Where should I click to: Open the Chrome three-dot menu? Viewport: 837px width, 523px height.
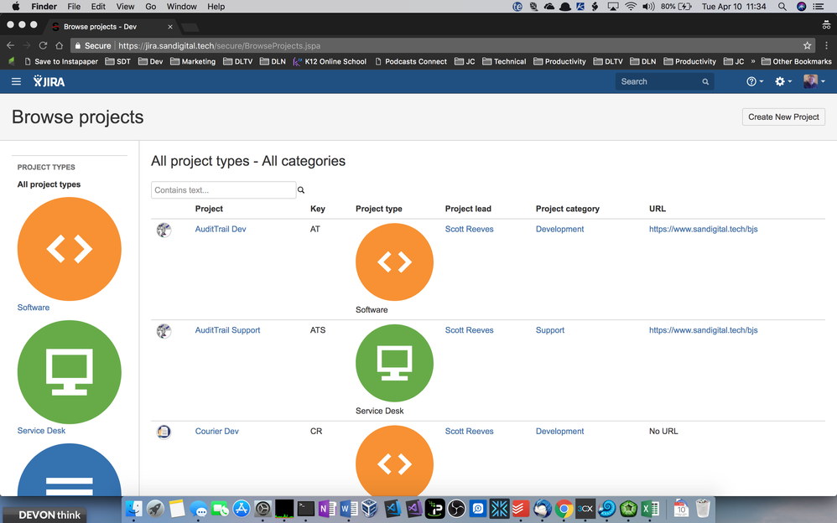tap(826, 45)
